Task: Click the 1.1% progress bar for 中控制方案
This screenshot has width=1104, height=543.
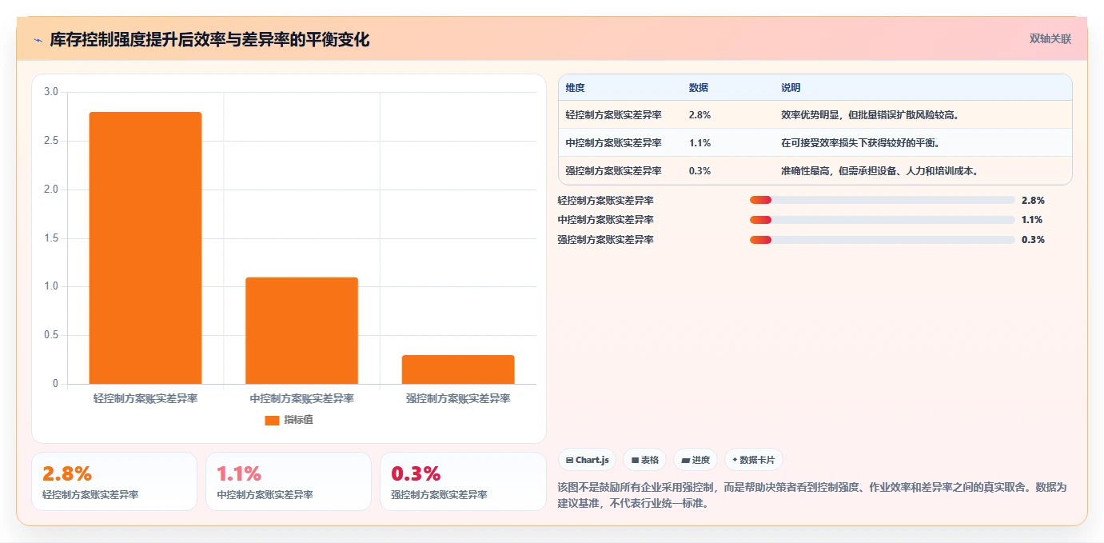Action: pos(883,220)
